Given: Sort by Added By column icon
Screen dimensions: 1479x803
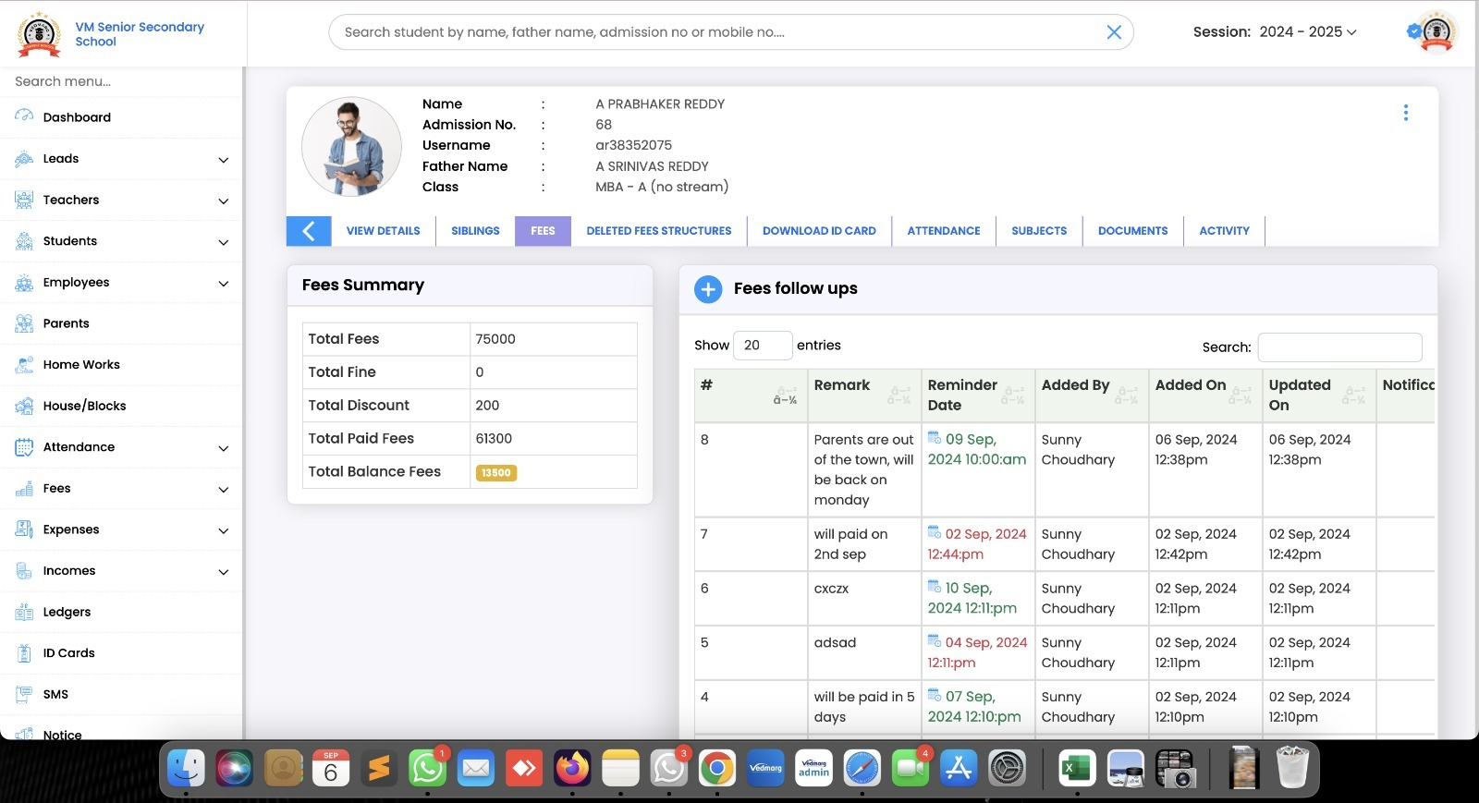Looking at the screenshot, I should point(1127,395).
